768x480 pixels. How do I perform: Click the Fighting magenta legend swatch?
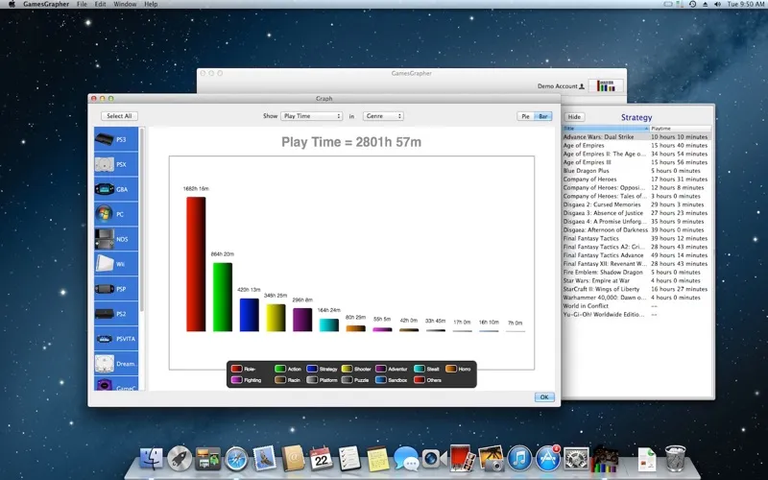coord(236,380)
